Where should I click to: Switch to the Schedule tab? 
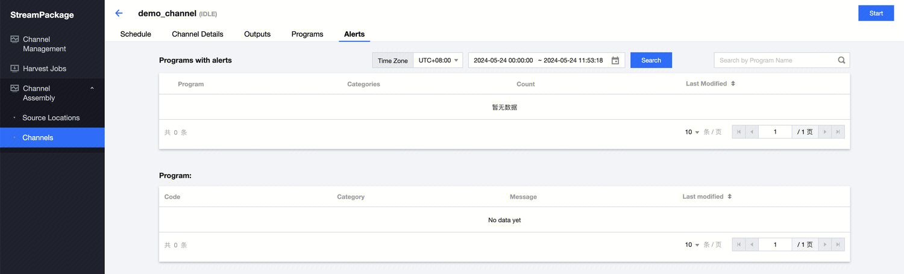136,34
